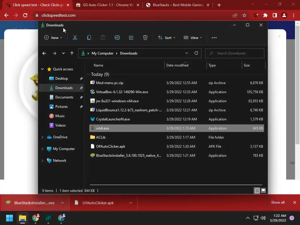The image size is (300, 225).
Task: Go forward in File Explorer navigation
Action: [54, 53]
